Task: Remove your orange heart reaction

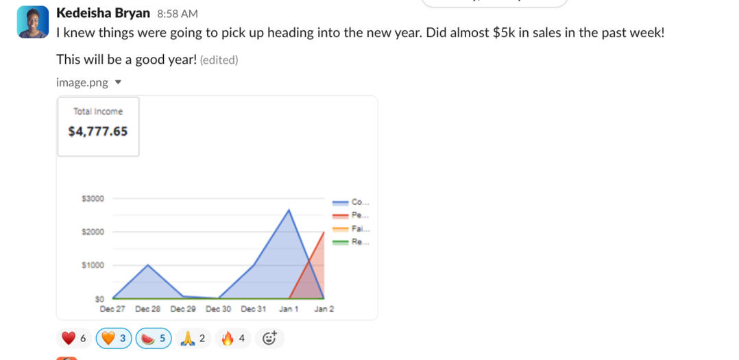Action: [x=113, y=338]
